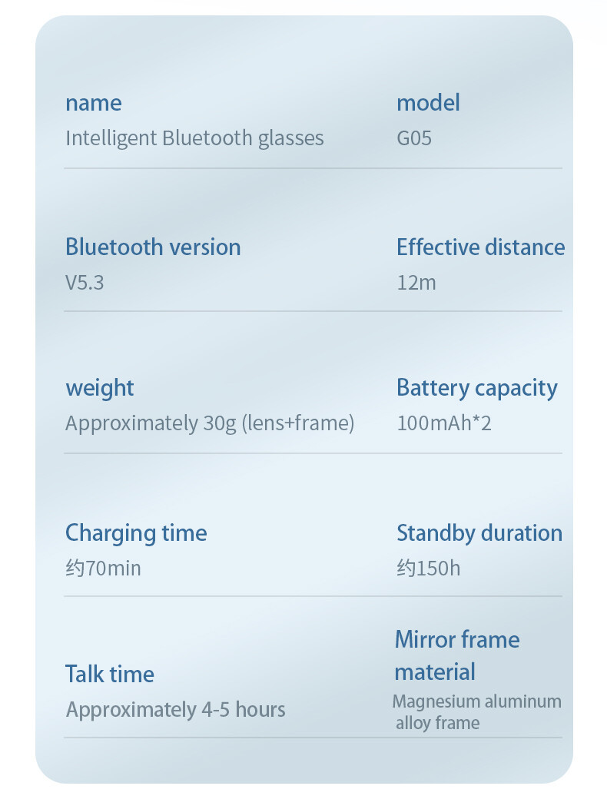Select the 约150h standby value
The width and height of the screenshot is (607, 809).
click(x=428, y=569)
